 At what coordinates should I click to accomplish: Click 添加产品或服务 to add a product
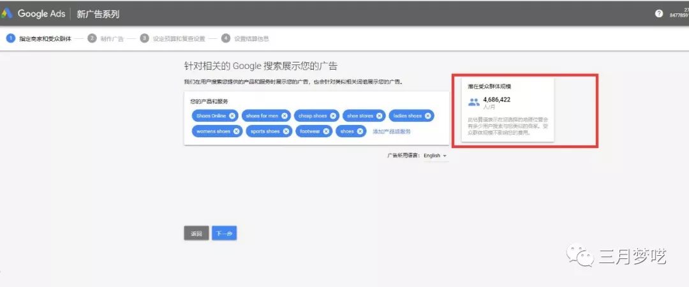(392, 131)
